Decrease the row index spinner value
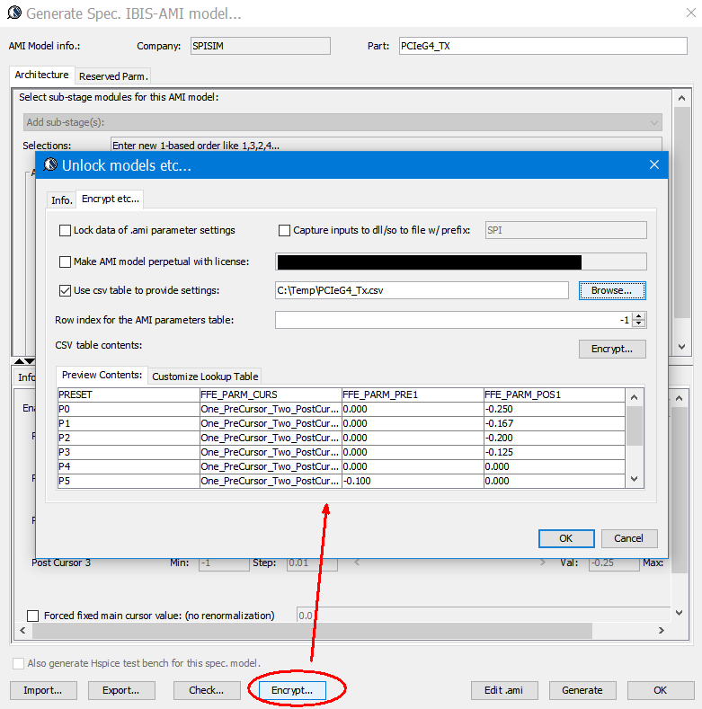The width and height of the screenshot is (702, 709). tap(638, 324)
